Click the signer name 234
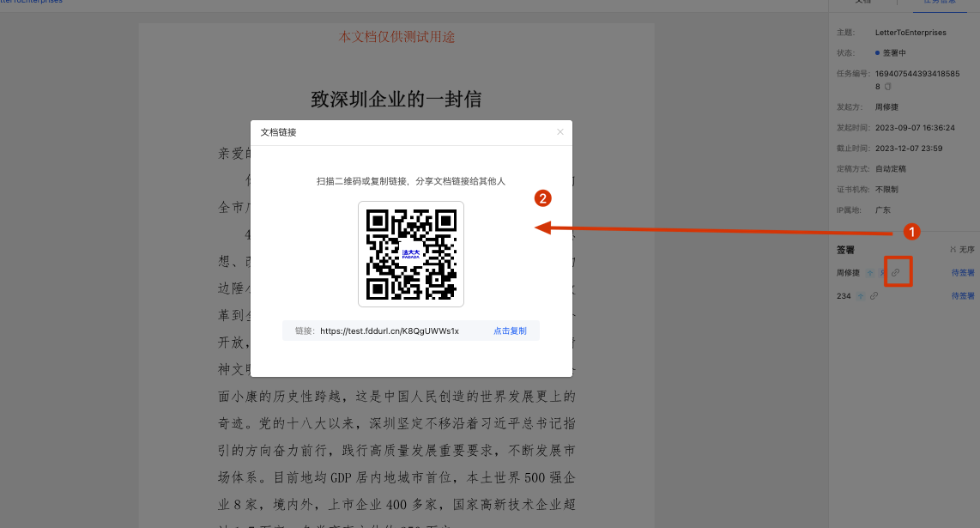The width and height of the screenshot is (980, 528). click(844, 296)
